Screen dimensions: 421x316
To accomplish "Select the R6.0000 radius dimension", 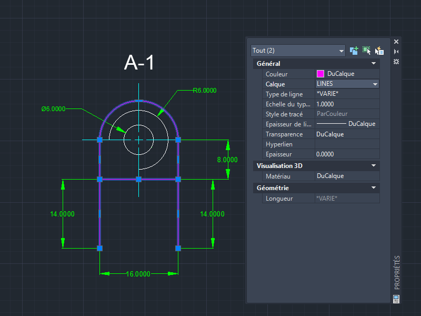I will [x=205, y=90].
